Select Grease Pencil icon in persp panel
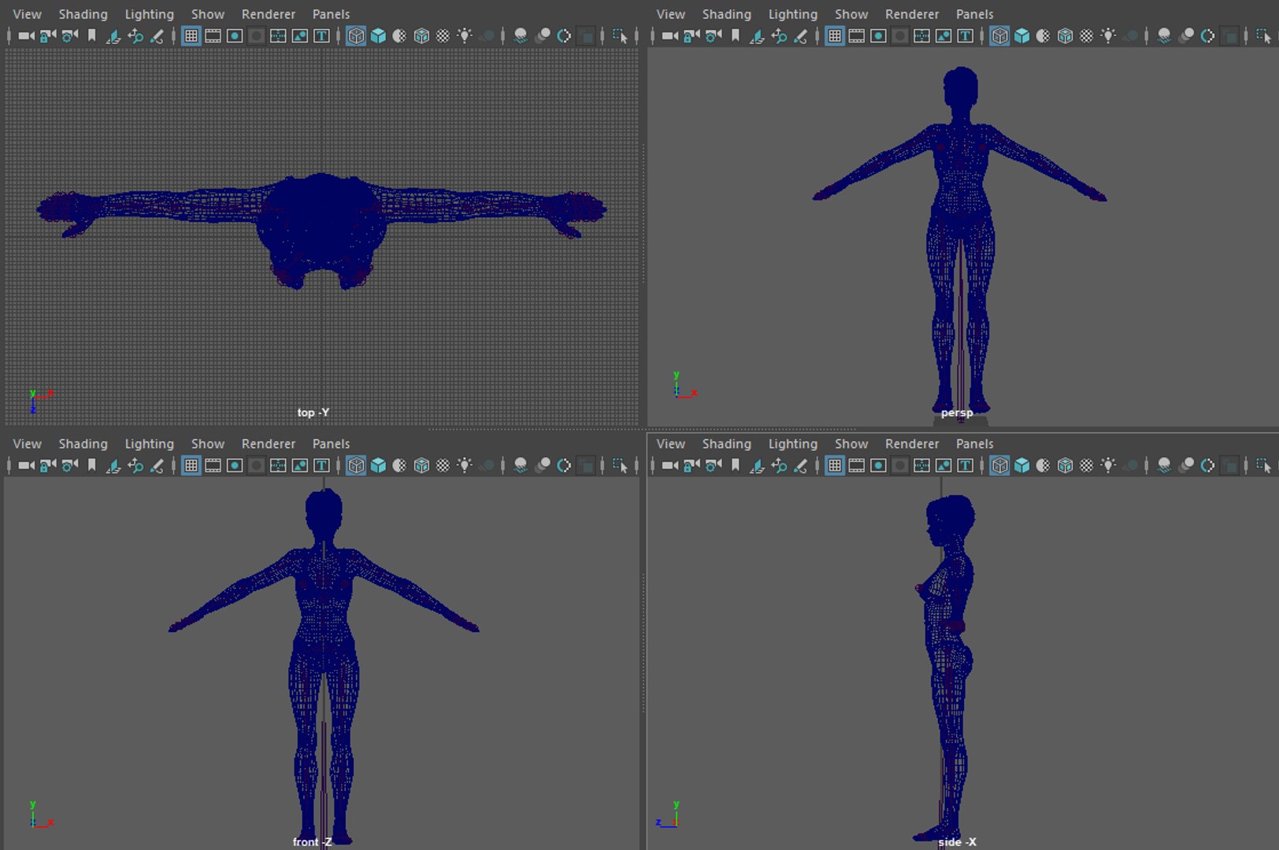 pos(800,36)
